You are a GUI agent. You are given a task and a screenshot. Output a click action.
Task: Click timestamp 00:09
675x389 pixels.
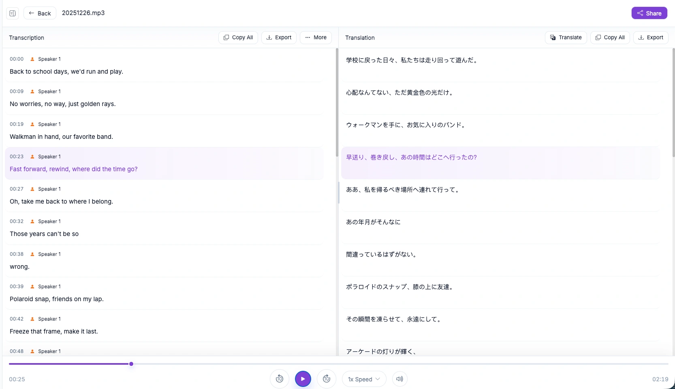pos(17,91)
